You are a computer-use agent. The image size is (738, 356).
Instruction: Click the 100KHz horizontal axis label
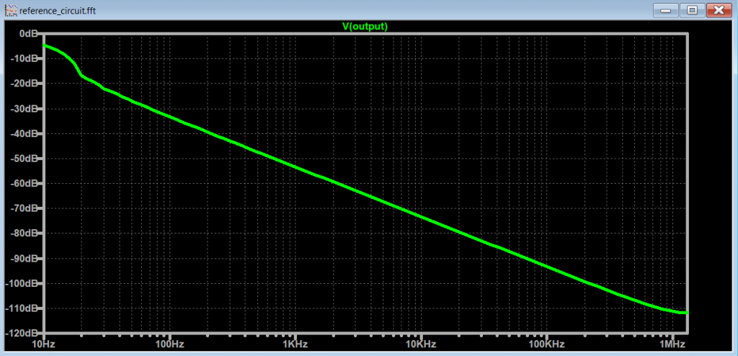click(546, 344)
